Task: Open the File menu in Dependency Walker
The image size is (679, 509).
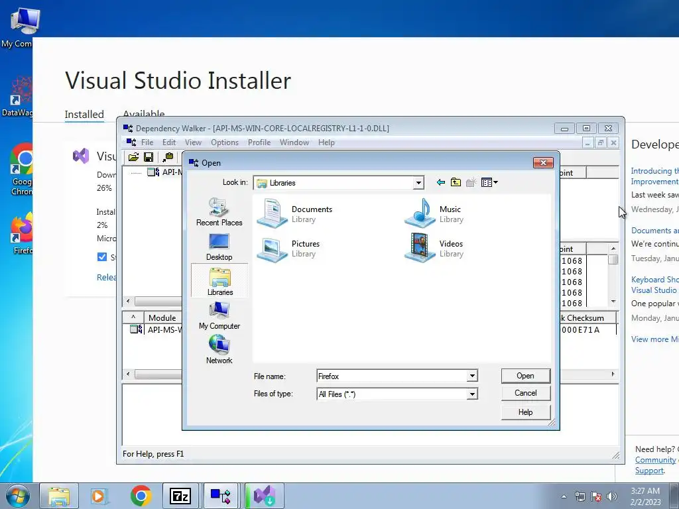Action: point(147,142)
